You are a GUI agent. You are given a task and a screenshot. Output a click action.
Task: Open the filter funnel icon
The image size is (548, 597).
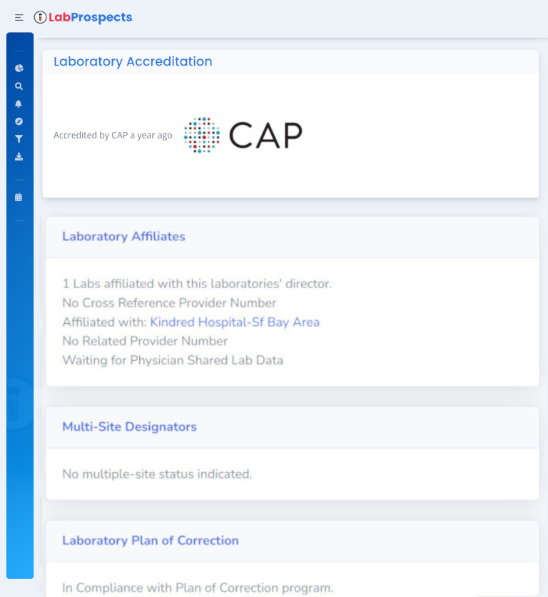pyautogui.click(x=19, y=138)
